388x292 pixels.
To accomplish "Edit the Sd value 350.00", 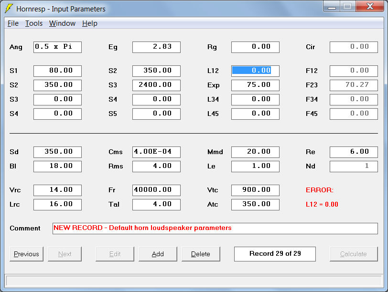I will click(x=57, y=152).
